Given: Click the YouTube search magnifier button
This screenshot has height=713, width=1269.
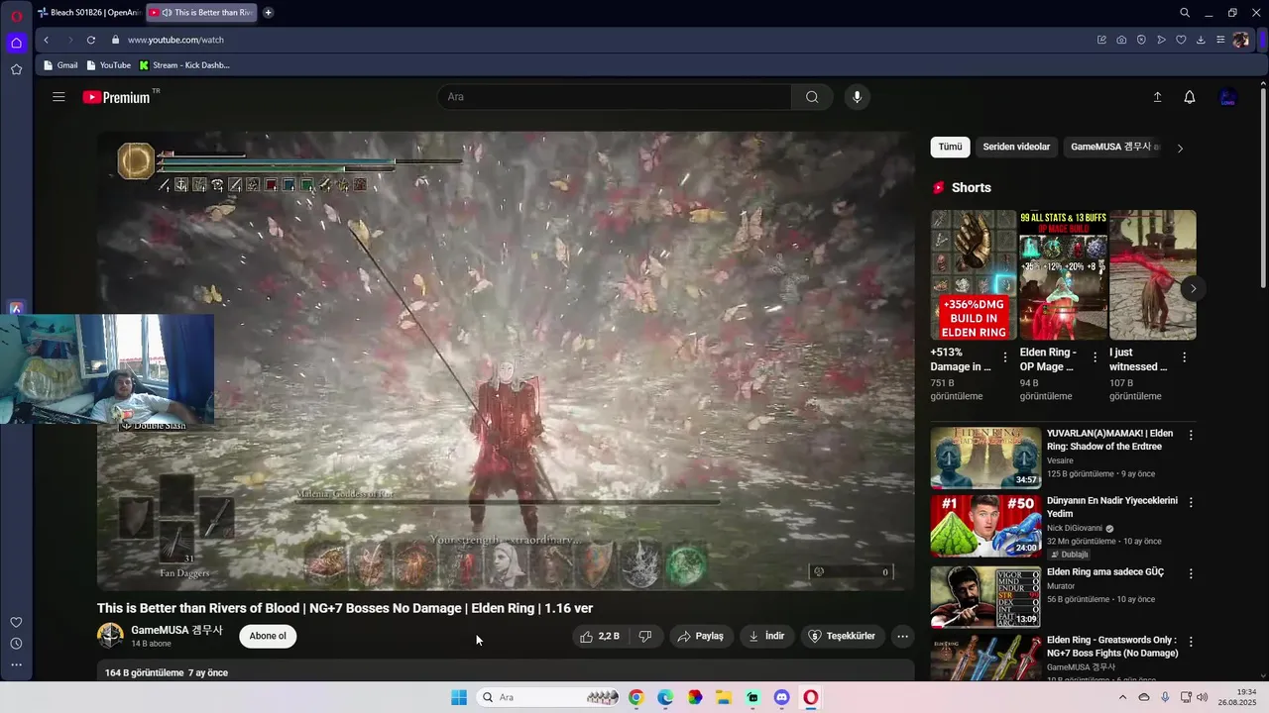Looking at the screenshot, I should (812, 97).
